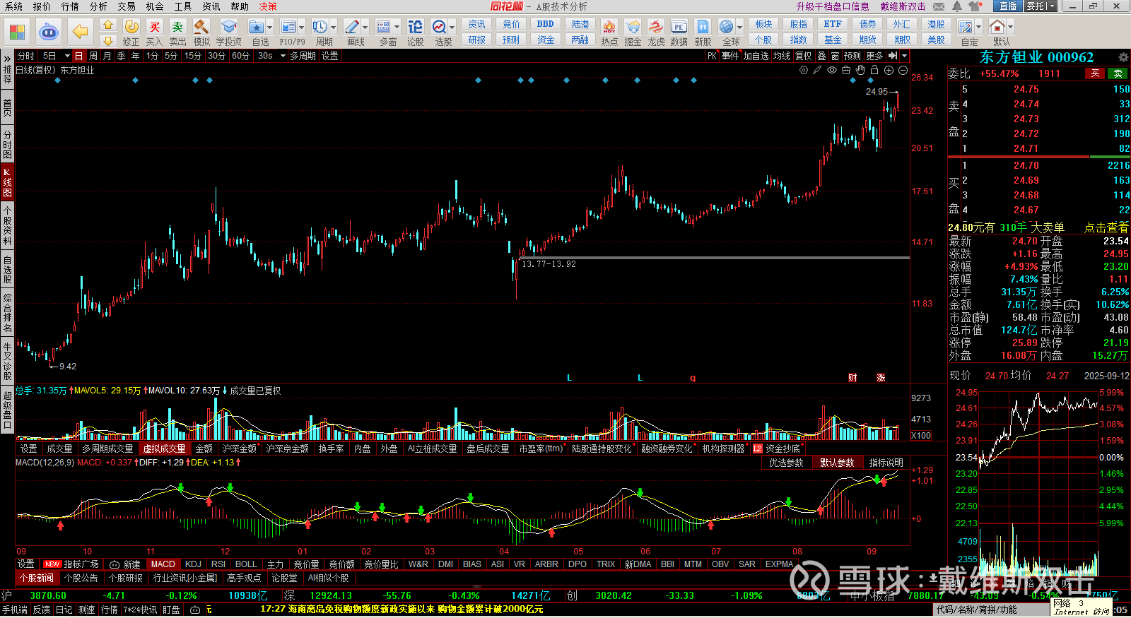The height and width of the screenshot is (618, 1131).
Task: Open the 论股 discussion icon
Action: [x=416, y=28]
